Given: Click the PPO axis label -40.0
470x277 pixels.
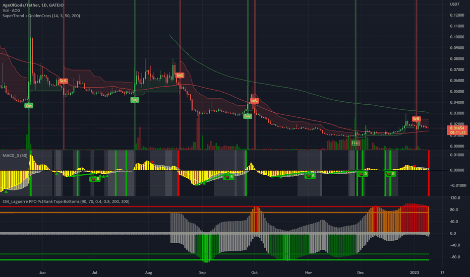Looking at the screenshot, I should 454,245.
